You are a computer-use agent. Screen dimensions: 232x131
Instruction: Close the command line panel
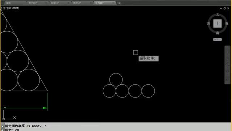(x=3, y=126)
